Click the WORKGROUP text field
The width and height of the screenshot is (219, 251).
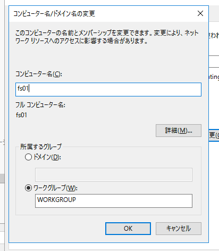(114, 201)
